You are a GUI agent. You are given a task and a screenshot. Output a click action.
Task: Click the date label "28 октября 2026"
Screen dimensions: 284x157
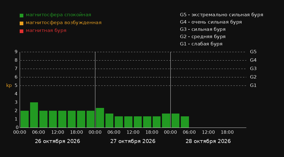point(208,141)
